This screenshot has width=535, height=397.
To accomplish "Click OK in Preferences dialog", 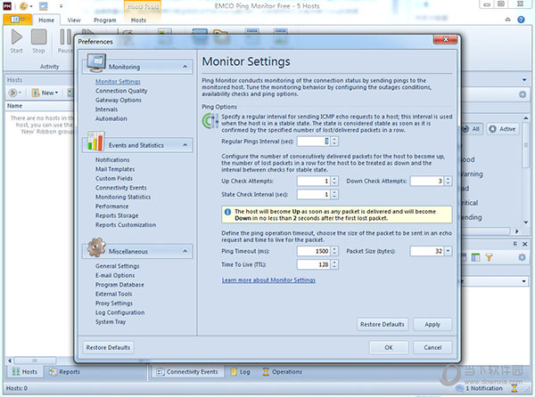I will point(389,348).
